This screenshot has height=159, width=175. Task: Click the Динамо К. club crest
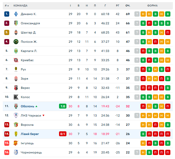pyautogui.click(x=16, y=14)
